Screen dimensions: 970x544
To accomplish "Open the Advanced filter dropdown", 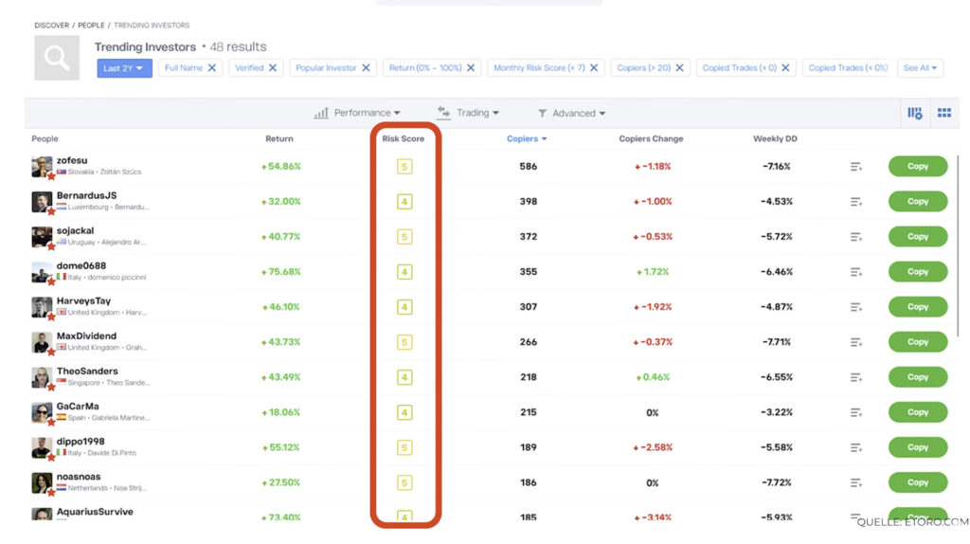I will (x=571, y=114).
